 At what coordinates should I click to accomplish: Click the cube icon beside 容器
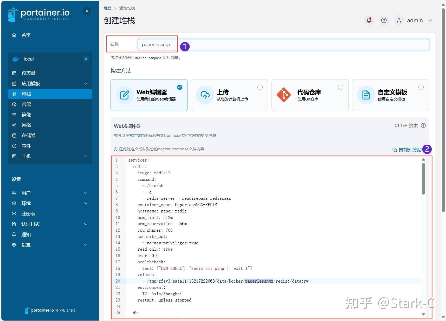click(14, 104)
